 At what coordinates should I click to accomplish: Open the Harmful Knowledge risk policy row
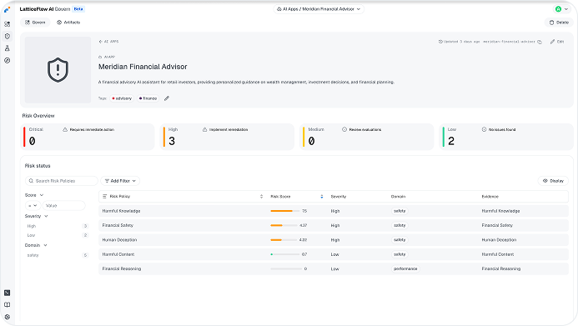tap(334, 211)
